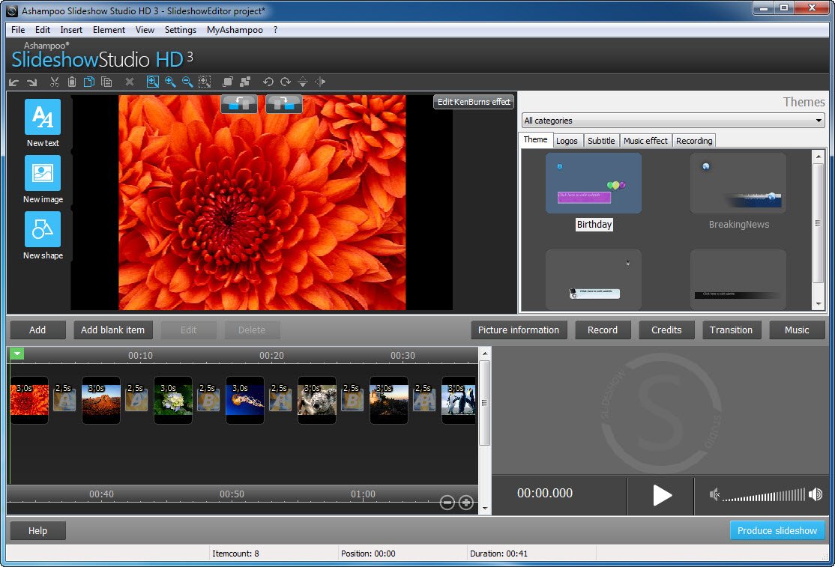Click the zoom out magnifier toolbar icon
The width and height of the screenshot is (835, 567).
187,82
